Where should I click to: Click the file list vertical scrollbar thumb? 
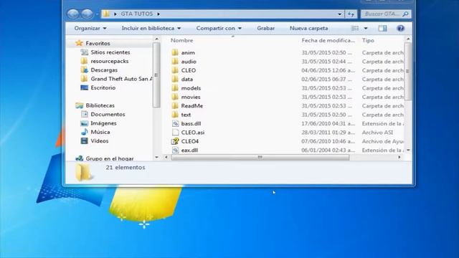point(408,72)
